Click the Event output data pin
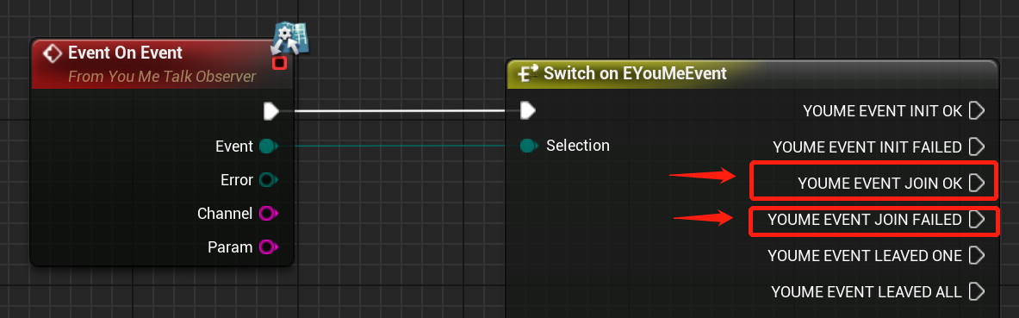 268,147
